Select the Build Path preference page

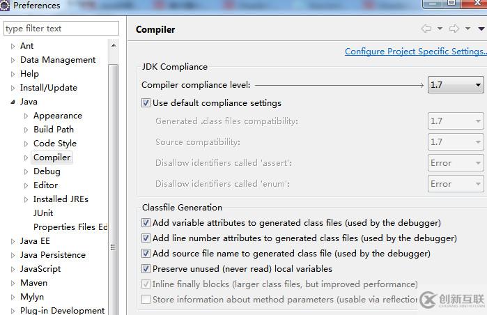tap(54, 130)
